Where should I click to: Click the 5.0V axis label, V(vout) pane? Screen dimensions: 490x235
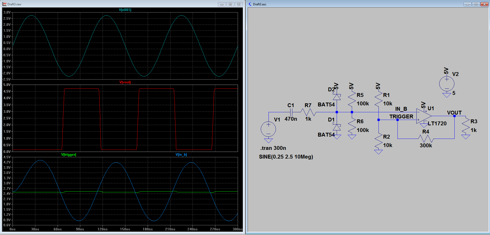coord(7,85)
